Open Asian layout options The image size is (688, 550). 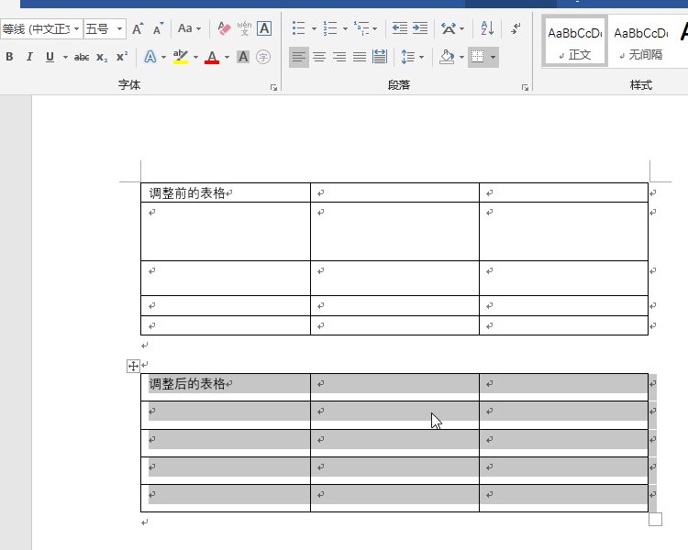(452, 29)
